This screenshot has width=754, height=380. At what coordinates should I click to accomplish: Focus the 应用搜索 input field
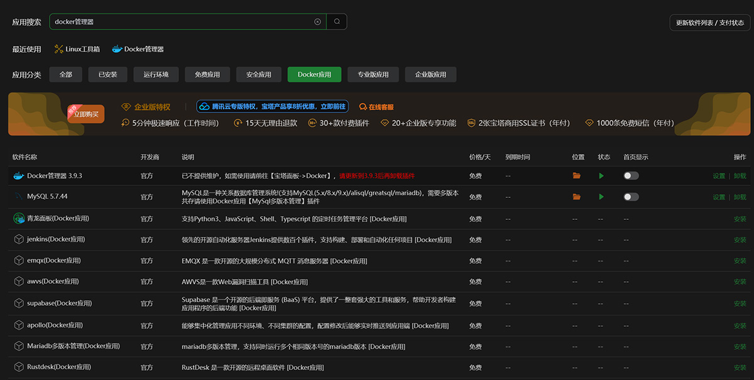[182, 21]
